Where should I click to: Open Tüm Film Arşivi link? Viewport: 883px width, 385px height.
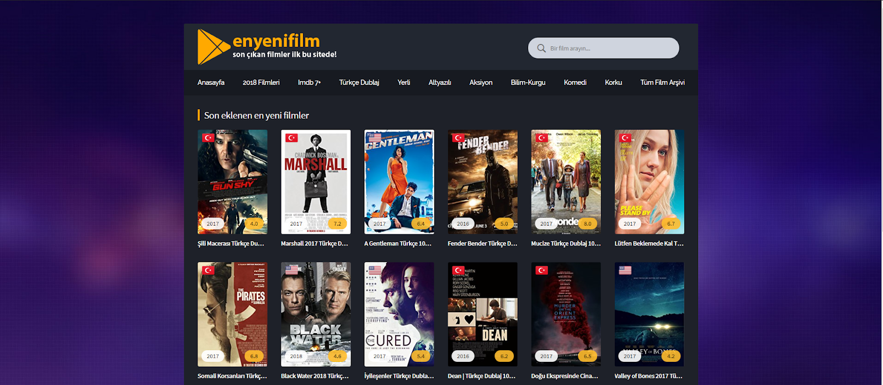pos(662,82)
